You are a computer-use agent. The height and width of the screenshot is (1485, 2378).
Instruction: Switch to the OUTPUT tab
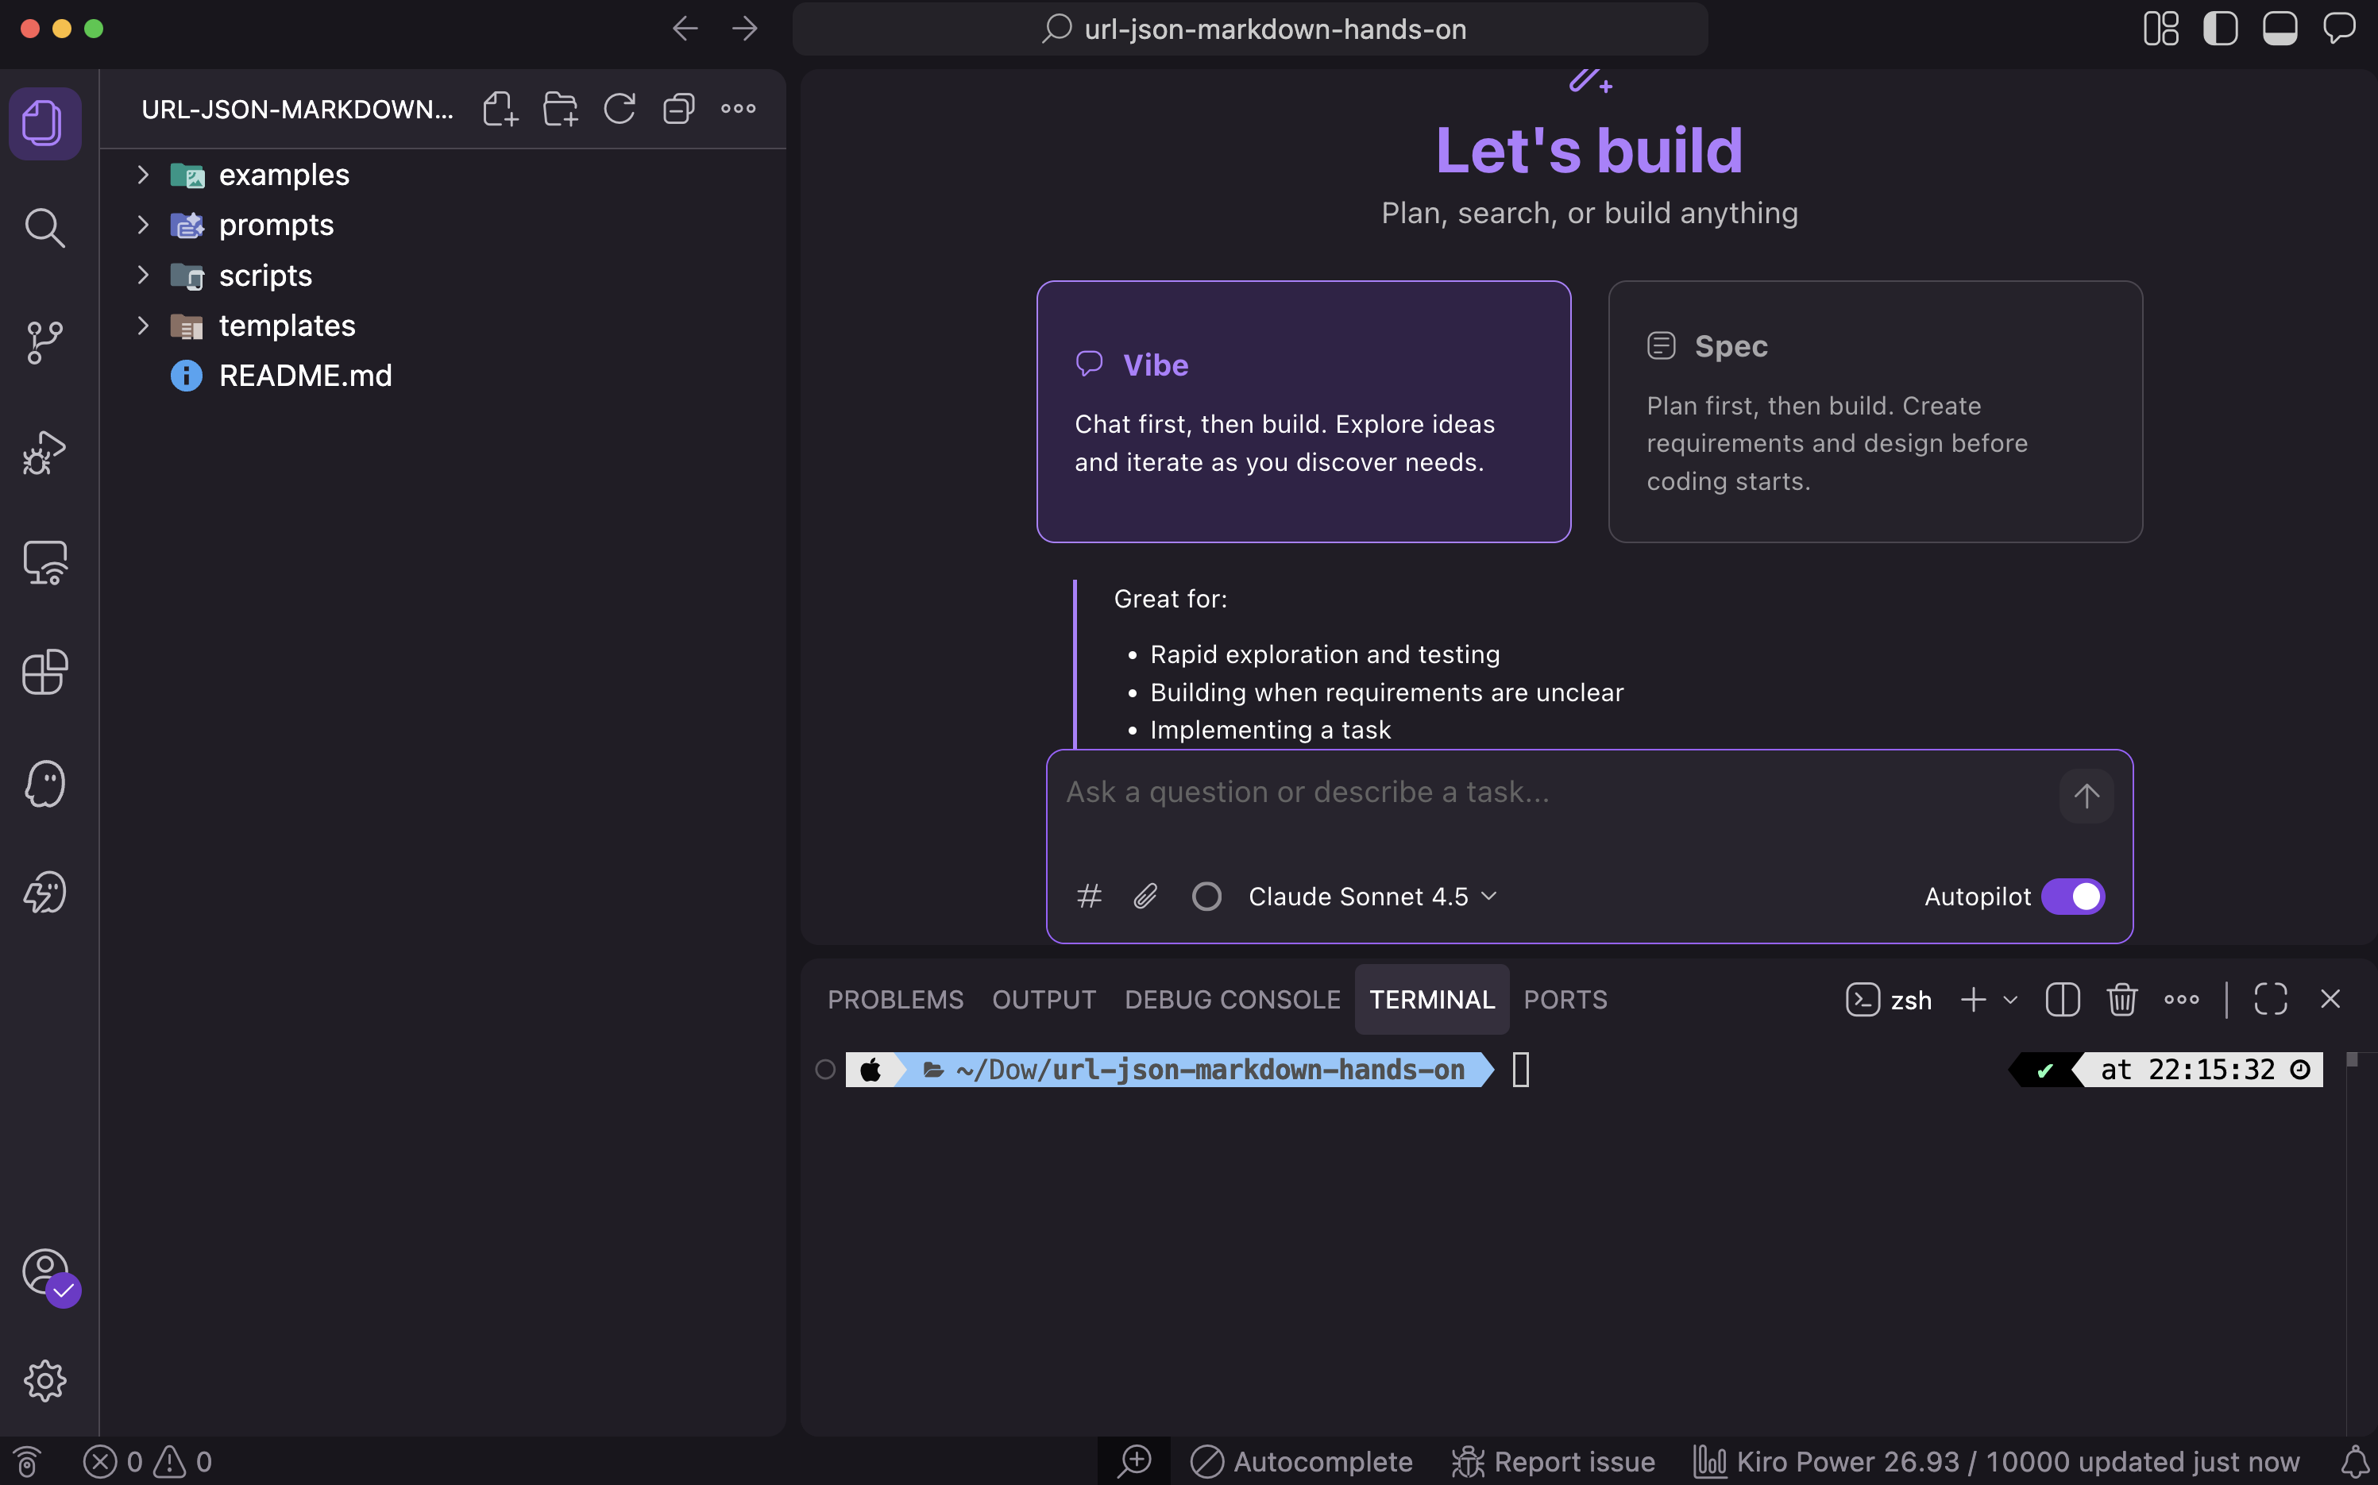click(x=1043, y=999)
